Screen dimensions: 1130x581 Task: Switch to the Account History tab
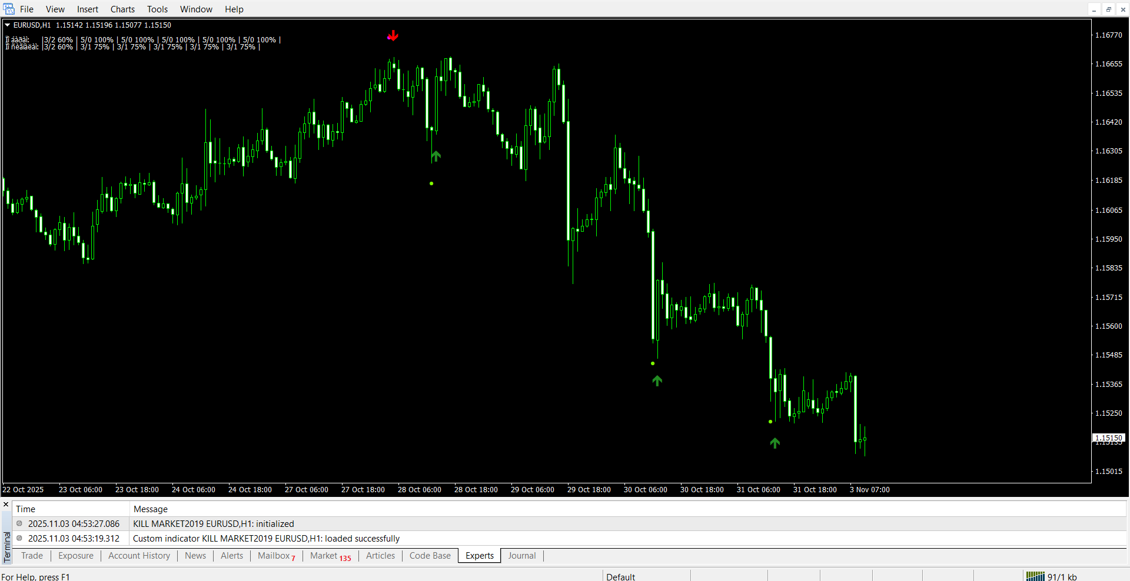click(139, 556)
